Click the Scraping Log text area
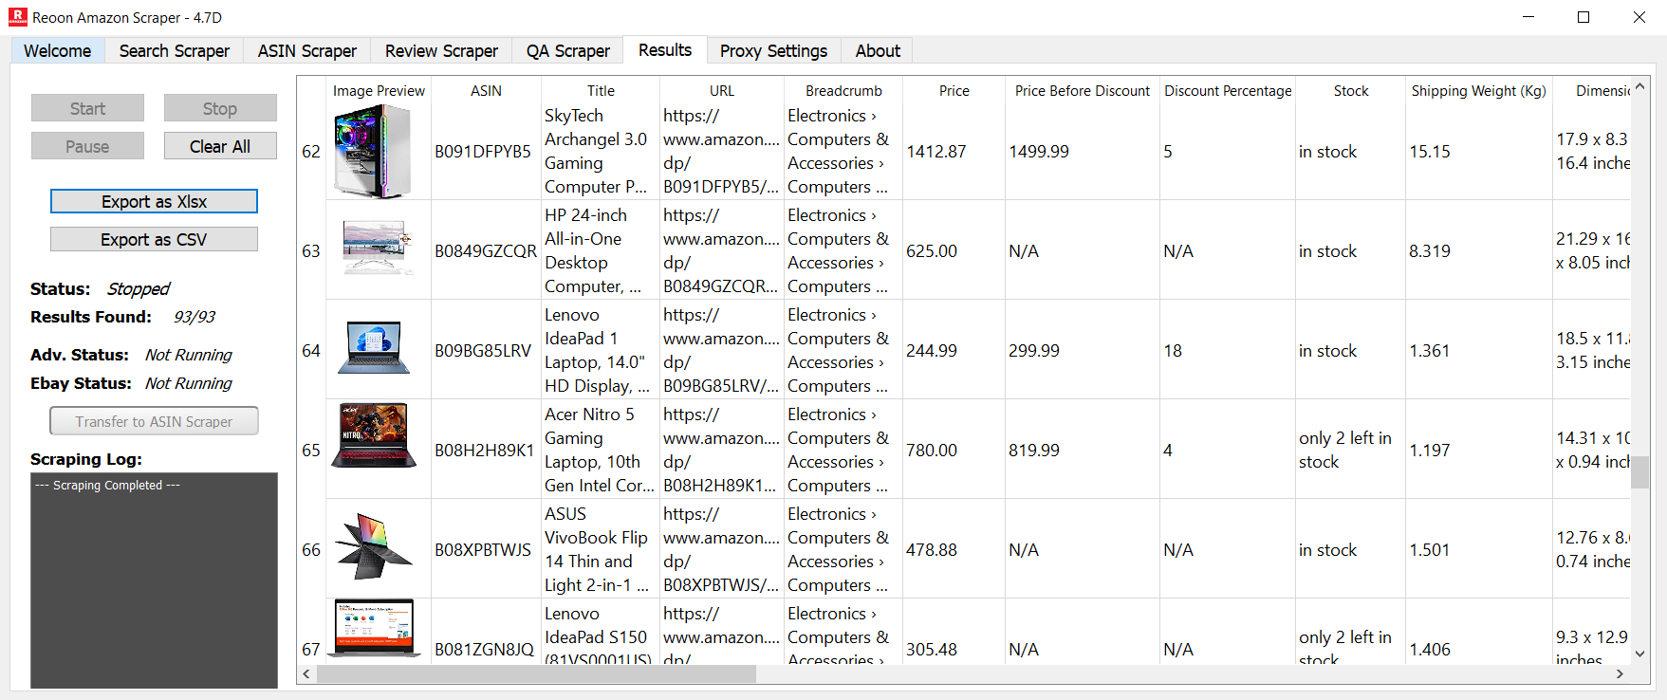Viewport: 1667px width, 700px height. 154,580
